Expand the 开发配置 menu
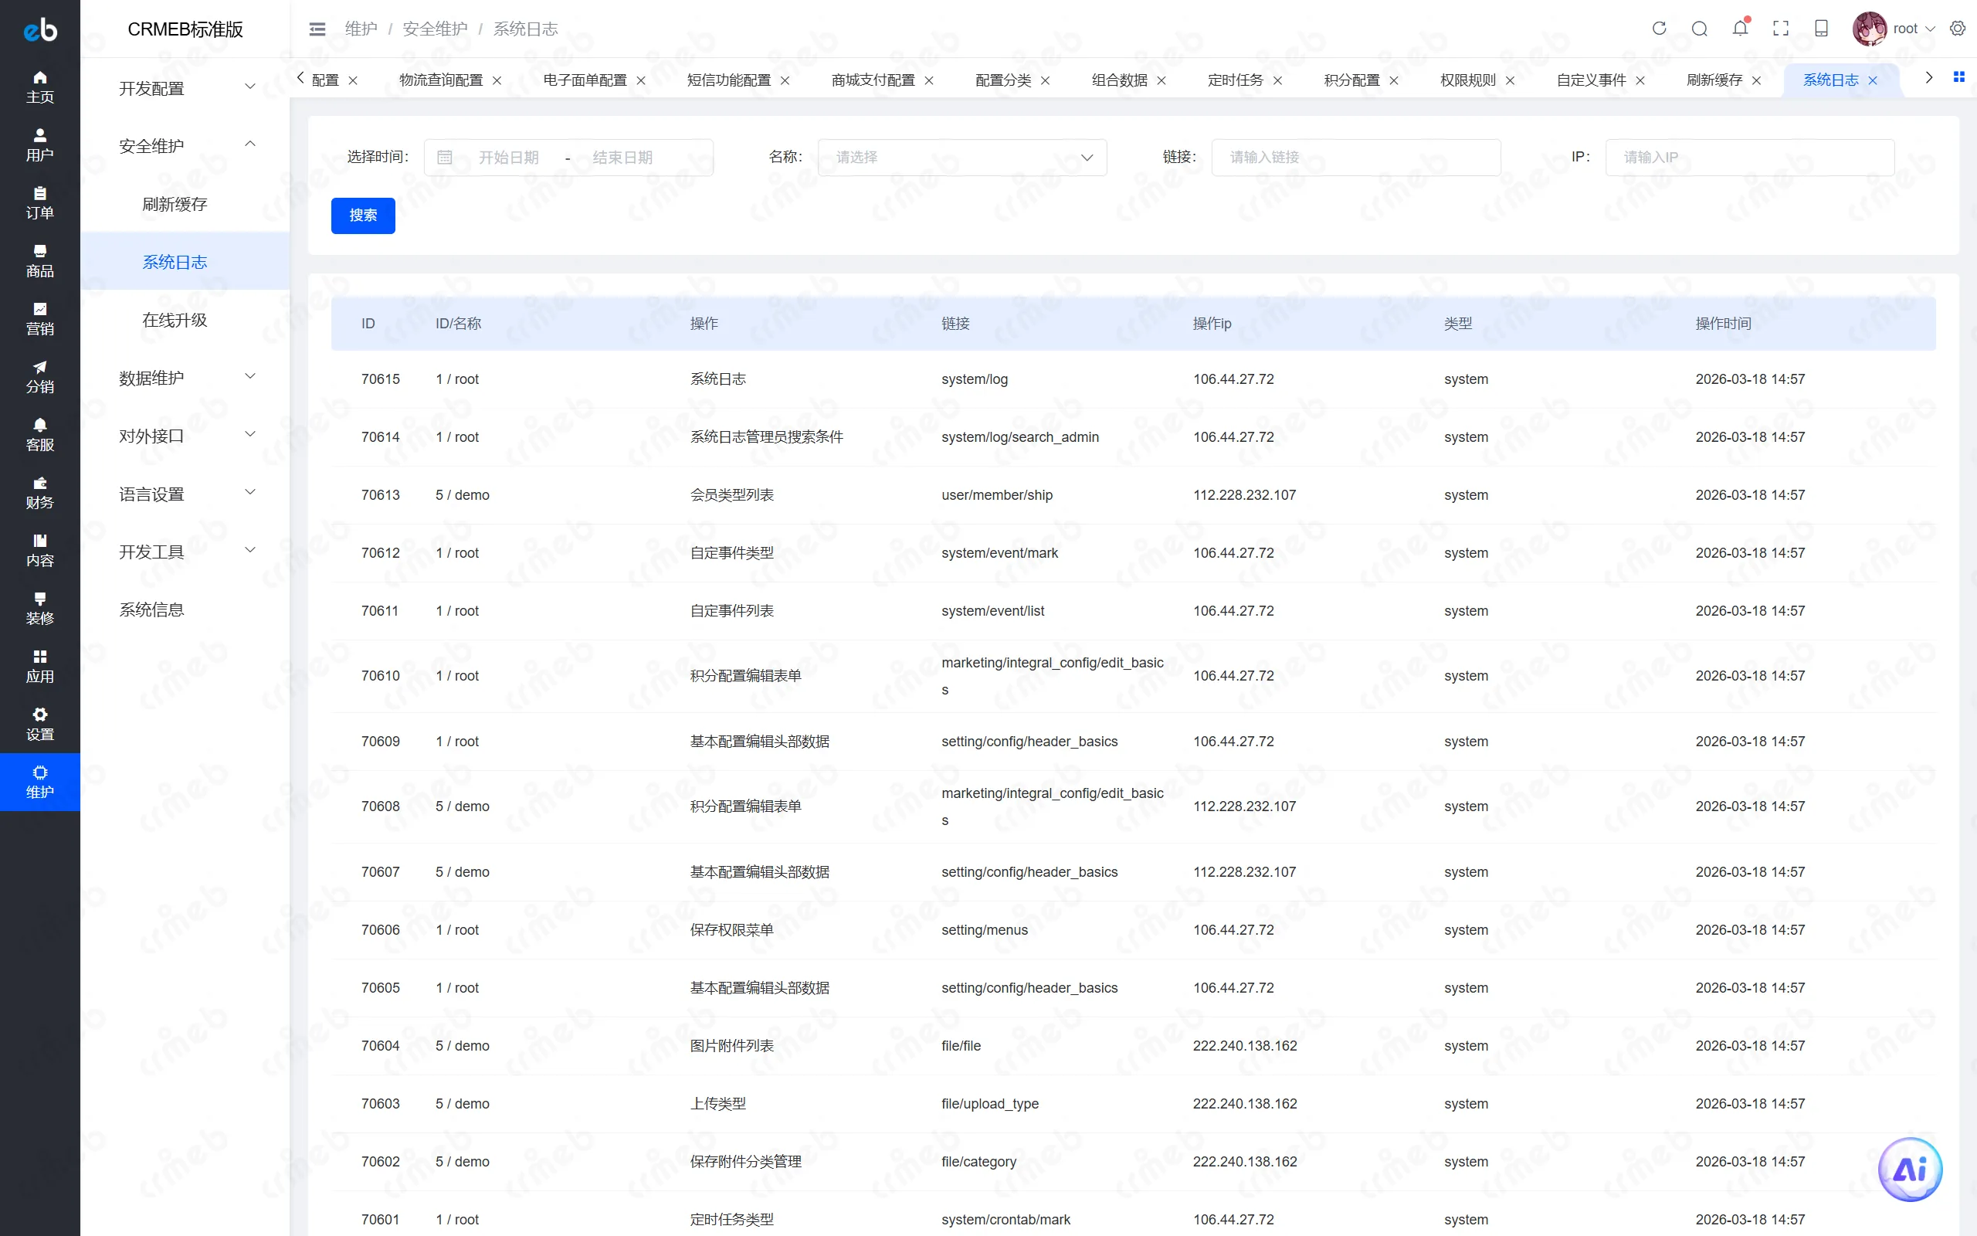This screenshot has height=1236, width=1977. click(185, 87)
